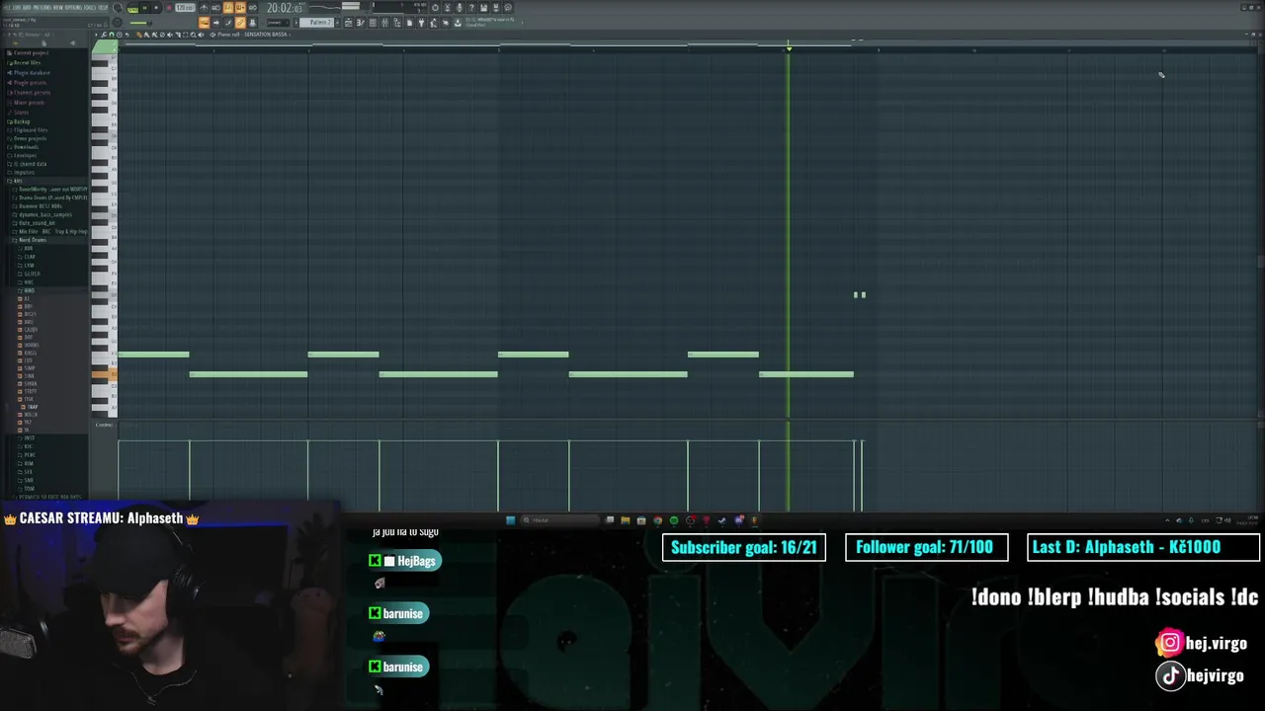Stop playback with the stop button
The width and height of the screenshot is (1265, 711).
click(x=156, y=8)
